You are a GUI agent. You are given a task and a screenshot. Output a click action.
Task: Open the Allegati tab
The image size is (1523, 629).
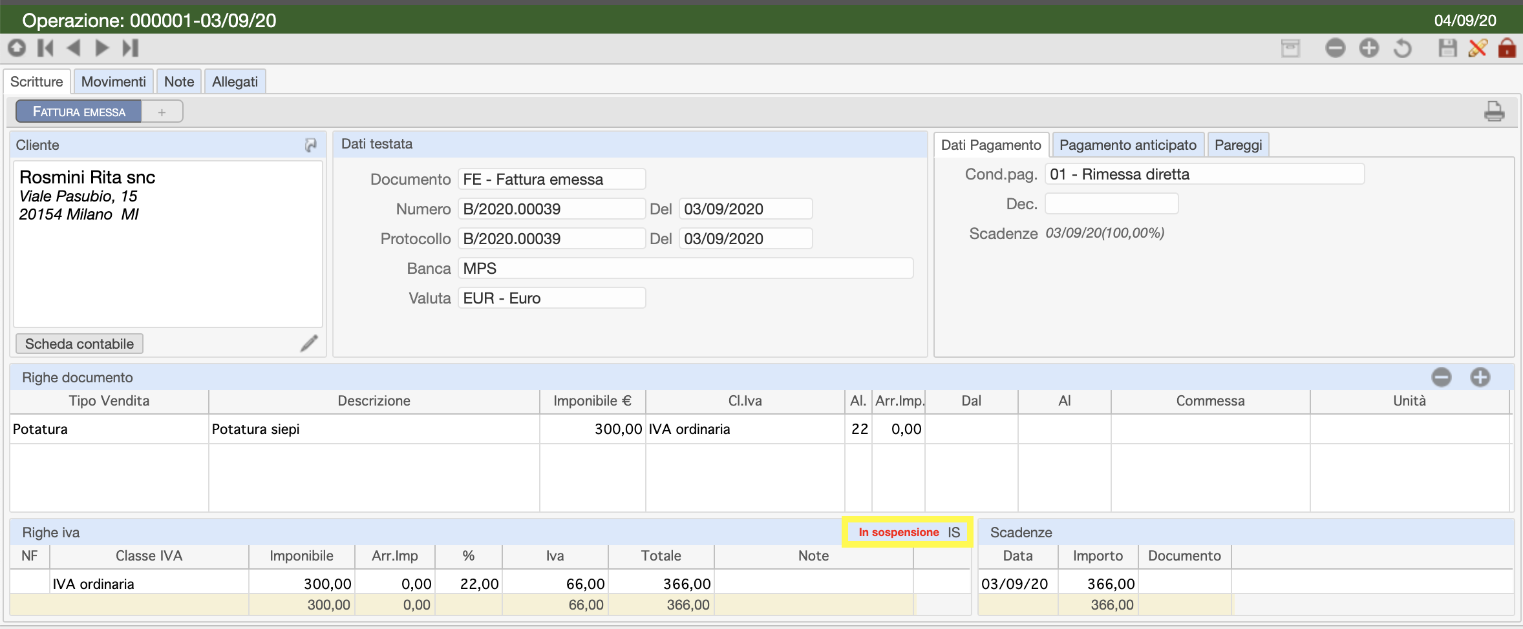pyautogui.click(x=235, y=82)
